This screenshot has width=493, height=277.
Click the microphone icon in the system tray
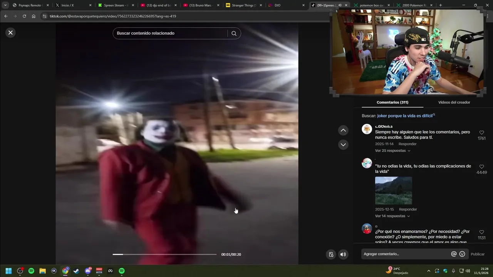pyautogui.click(x=453, y=271)
